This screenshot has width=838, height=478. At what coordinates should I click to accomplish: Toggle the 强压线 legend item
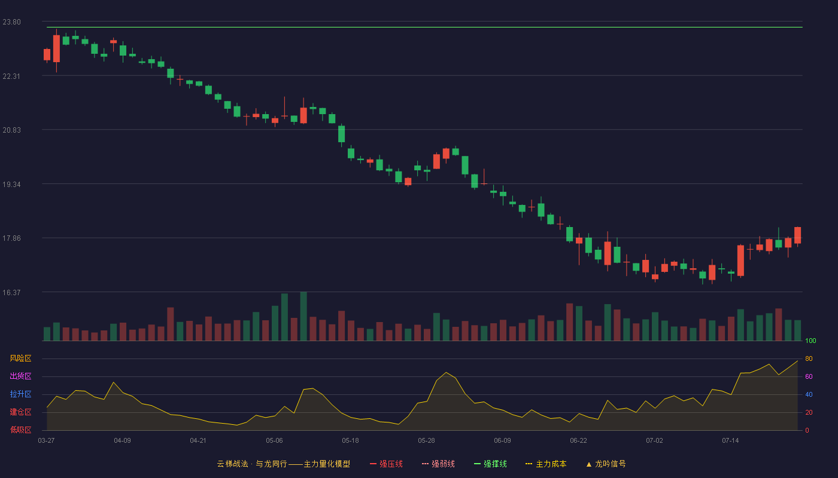pos(386,464)
